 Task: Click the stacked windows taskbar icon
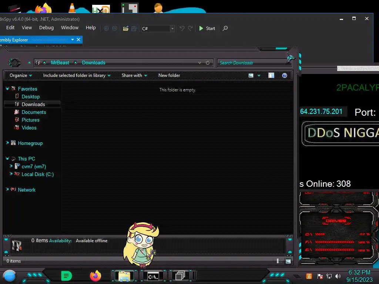180,275
